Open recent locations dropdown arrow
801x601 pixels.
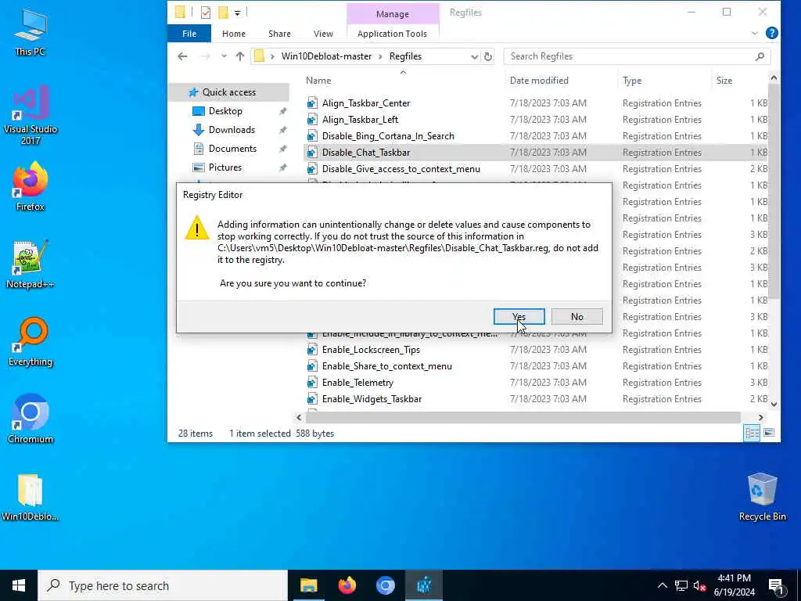pos(224,56)
